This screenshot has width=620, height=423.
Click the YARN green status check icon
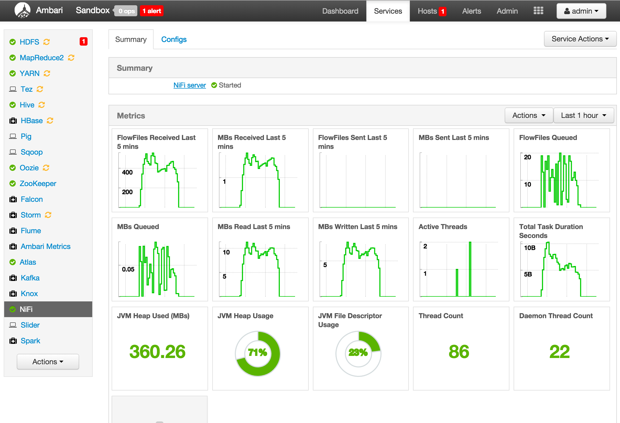click(x=13, y=73)
